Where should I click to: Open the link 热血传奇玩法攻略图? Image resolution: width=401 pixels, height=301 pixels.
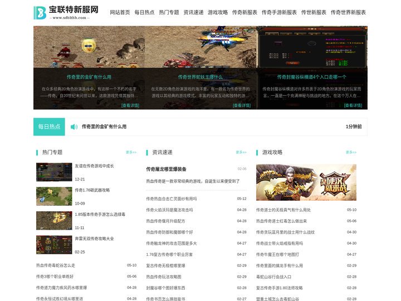pyautogui.click(x=164, y=277)
